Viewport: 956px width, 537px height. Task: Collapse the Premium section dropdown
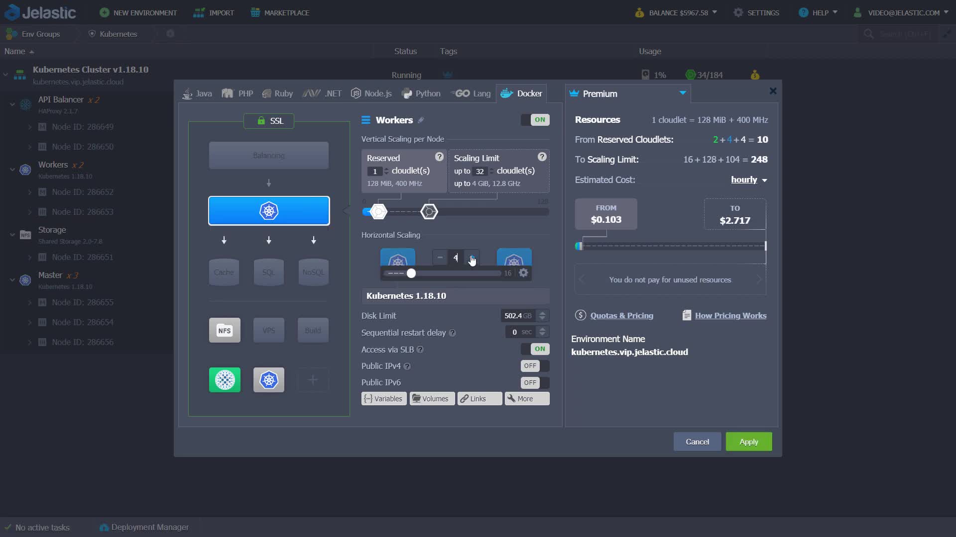[682, 92]
